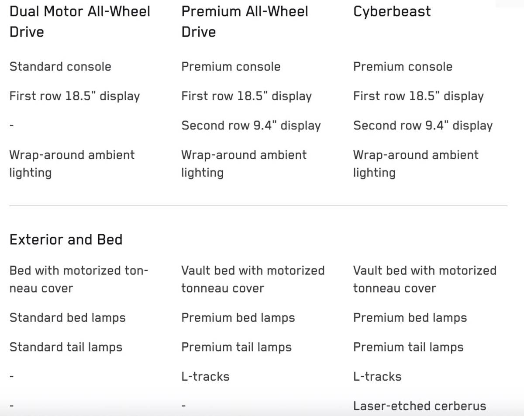Click the Cyberbeast column heading
524x416 pixels.
(x=392, y=11)
